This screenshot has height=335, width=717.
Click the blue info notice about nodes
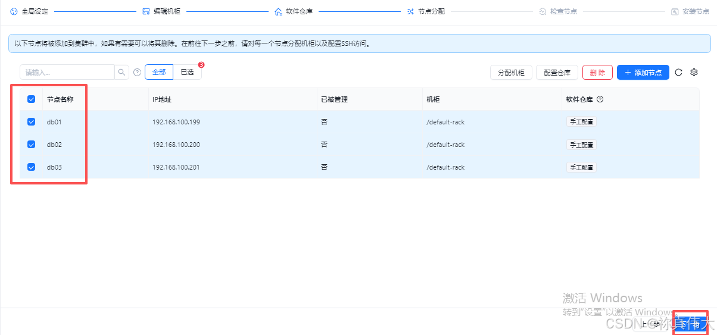359,43
